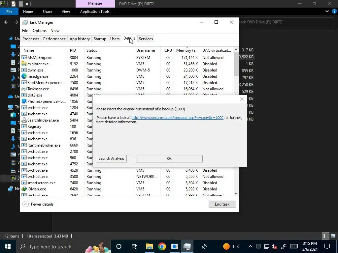Open the App history tab
The height and width of the screenshot is (253, 338).
(x=80, y=39)
